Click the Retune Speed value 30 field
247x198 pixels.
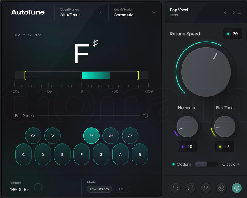(233, 34)
